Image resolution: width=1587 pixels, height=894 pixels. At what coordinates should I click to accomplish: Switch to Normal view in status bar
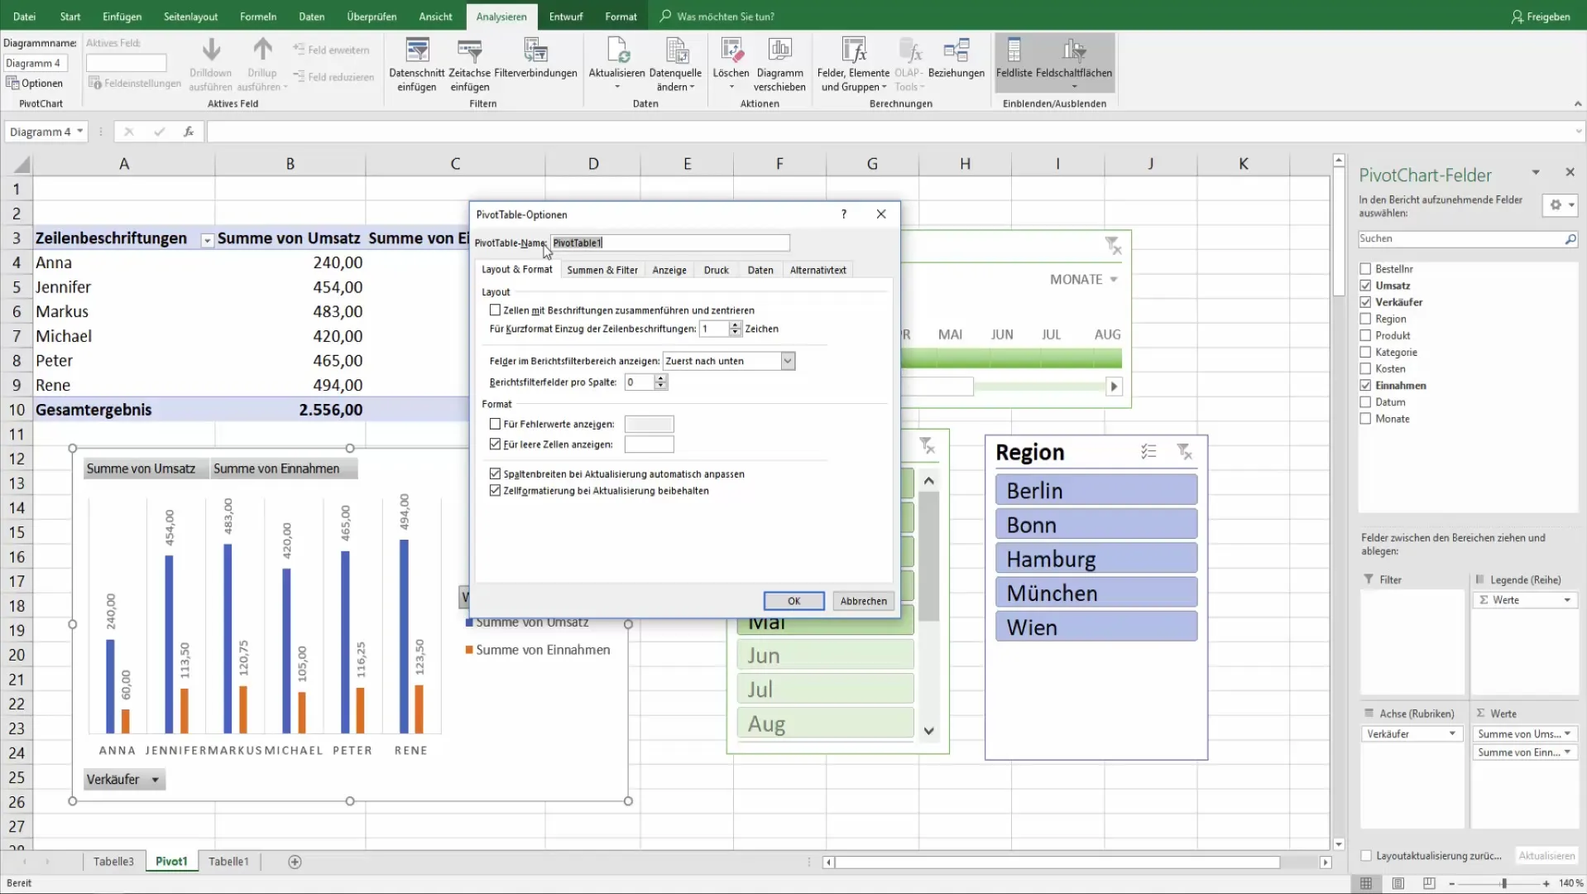coord(1366,883)
